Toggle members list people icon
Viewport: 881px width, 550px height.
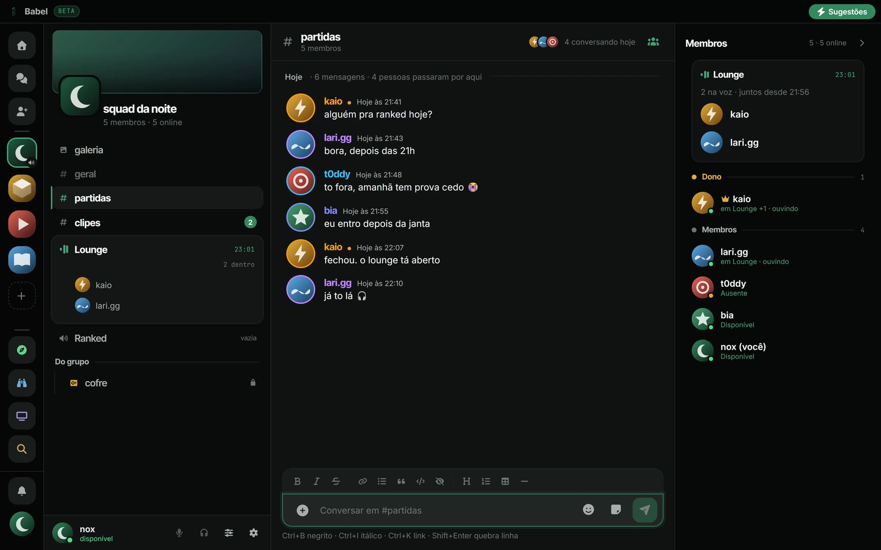point(653,42)
